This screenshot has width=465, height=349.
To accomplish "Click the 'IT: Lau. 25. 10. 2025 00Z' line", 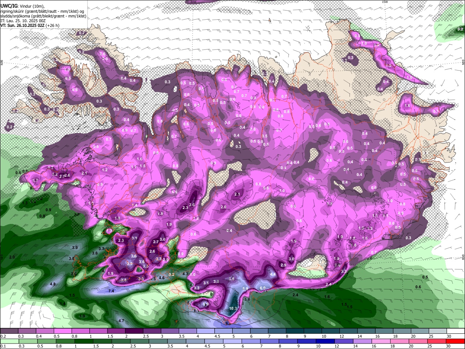I will [23, 21].
